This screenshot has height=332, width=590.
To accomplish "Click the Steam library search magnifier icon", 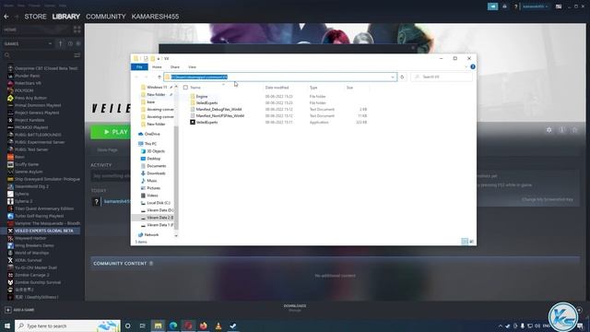I will pos(6,55).
